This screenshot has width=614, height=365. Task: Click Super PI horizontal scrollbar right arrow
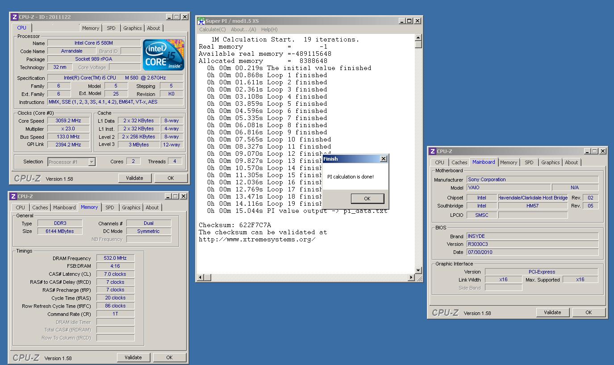(x=411, y=278)
